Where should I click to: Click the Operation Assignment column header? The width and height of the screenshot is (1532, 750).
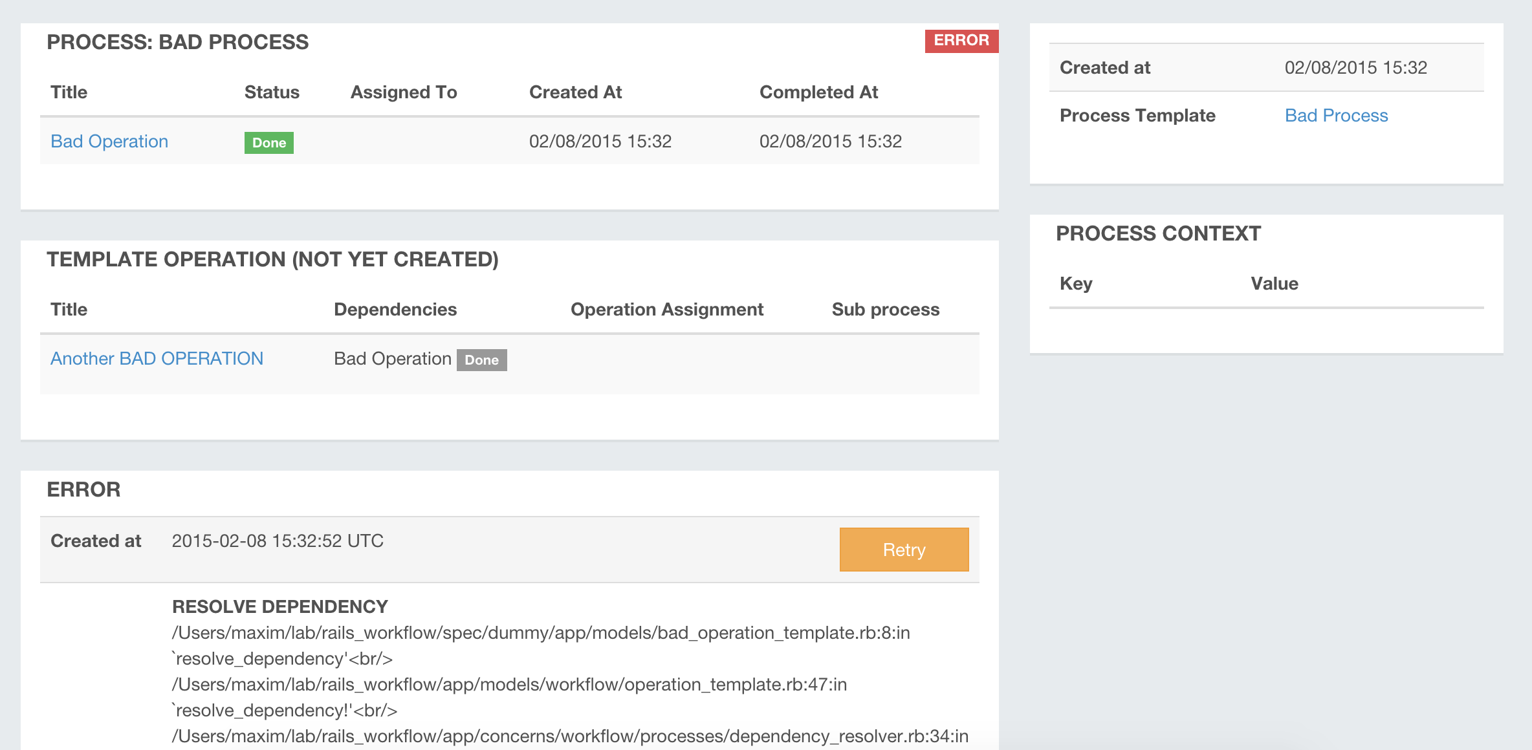[x=666, y=310]
